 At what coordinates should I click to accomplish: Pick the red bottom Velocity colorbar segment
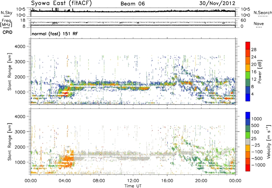click(248, 168)
